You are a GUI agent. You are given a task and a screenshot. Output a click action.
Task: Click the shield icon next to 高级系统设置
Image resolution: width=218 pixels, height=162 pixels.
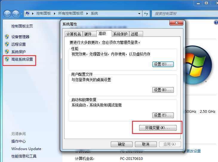coord(7,59)
